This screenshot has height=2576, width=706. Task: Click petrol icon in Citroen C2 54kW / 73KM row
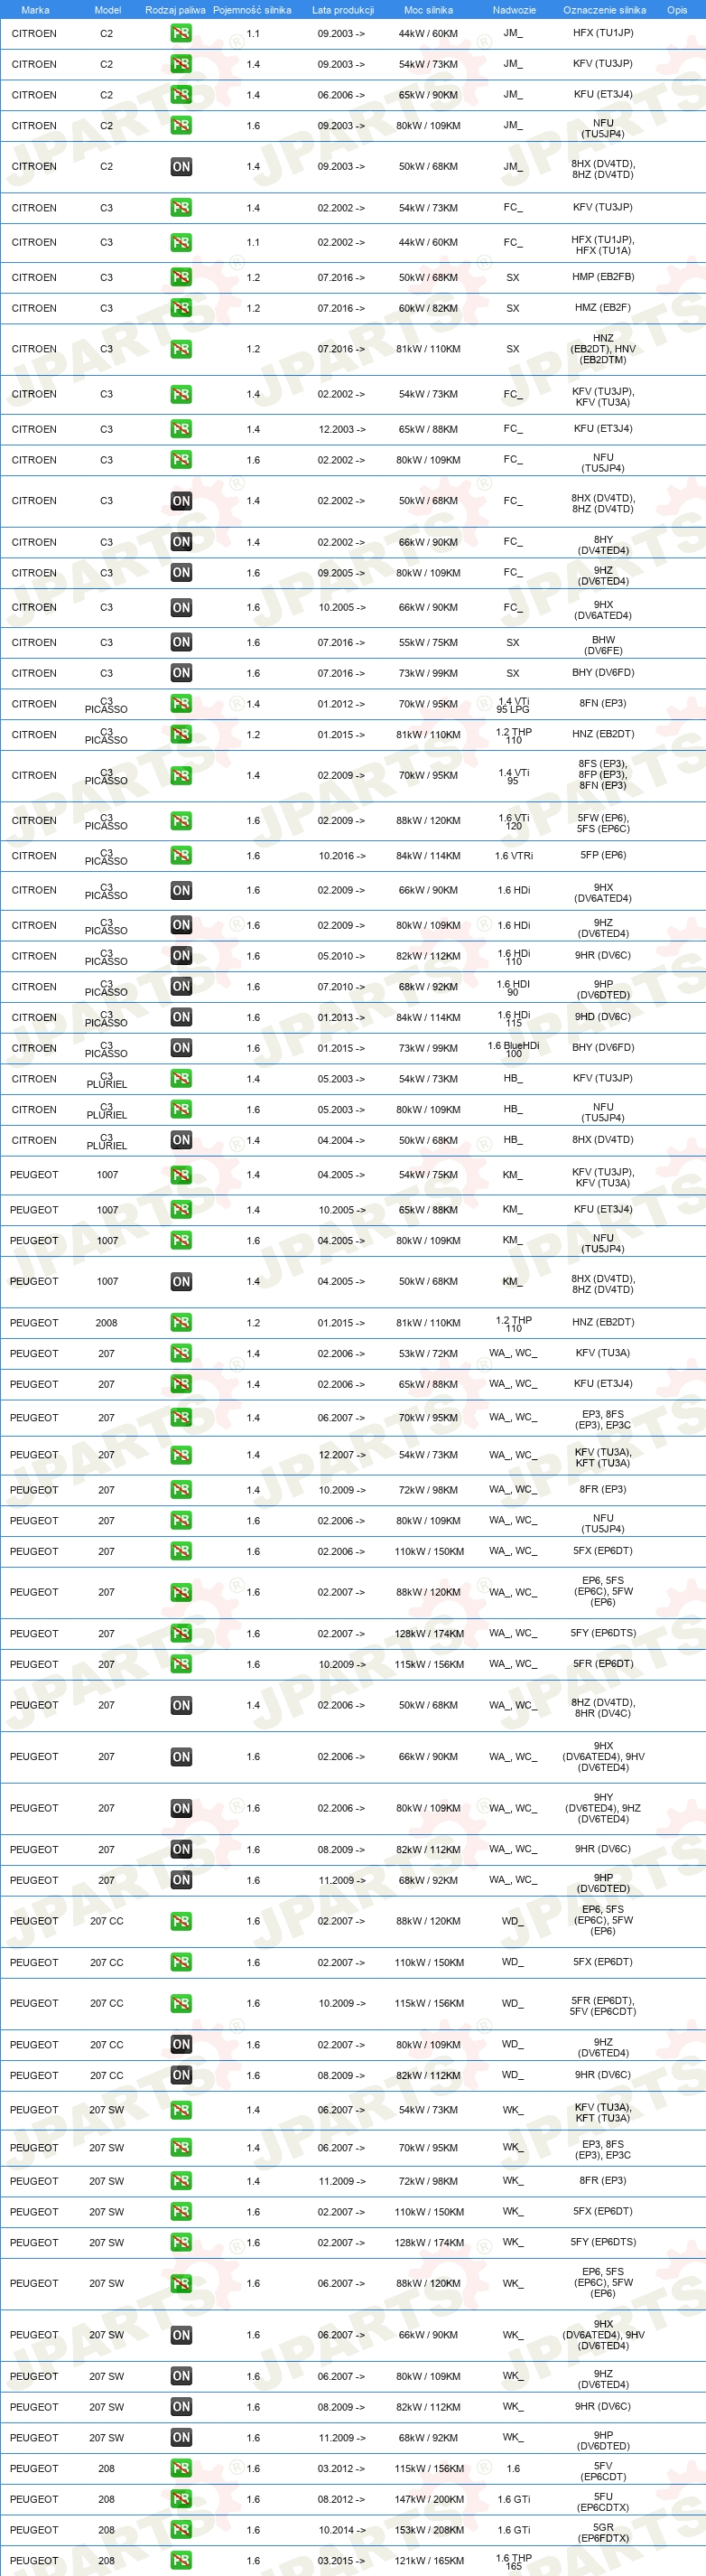pos(181,64)
